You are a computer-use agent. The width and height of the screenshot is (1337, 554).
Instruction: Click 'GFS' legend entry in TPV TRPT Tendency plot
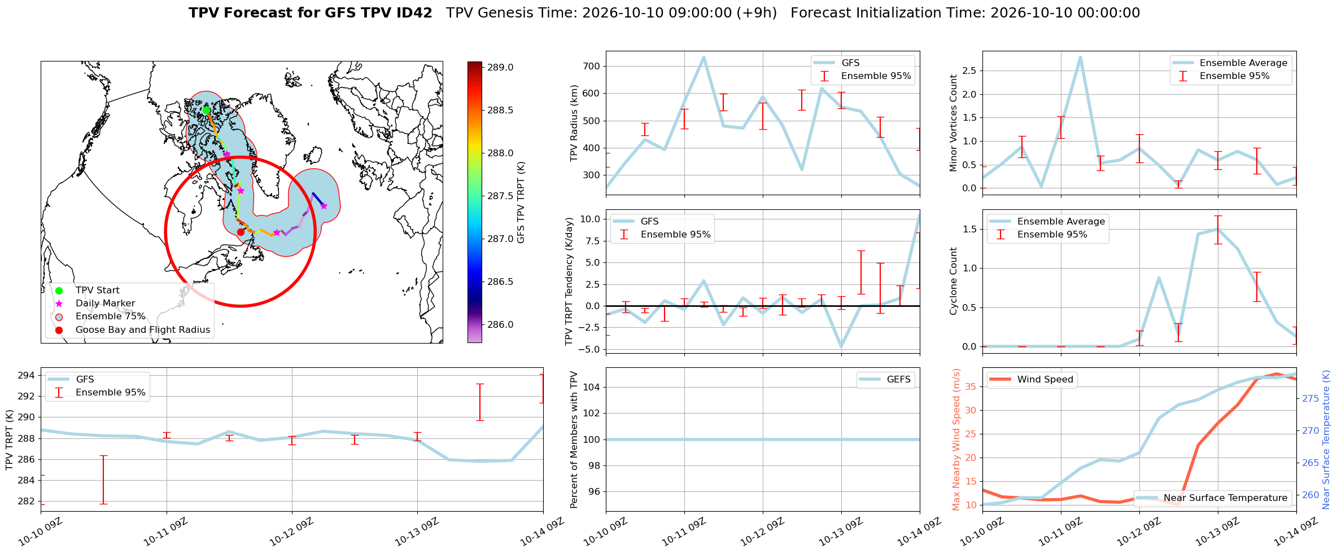pyautogui.click(x=636, y=222)
